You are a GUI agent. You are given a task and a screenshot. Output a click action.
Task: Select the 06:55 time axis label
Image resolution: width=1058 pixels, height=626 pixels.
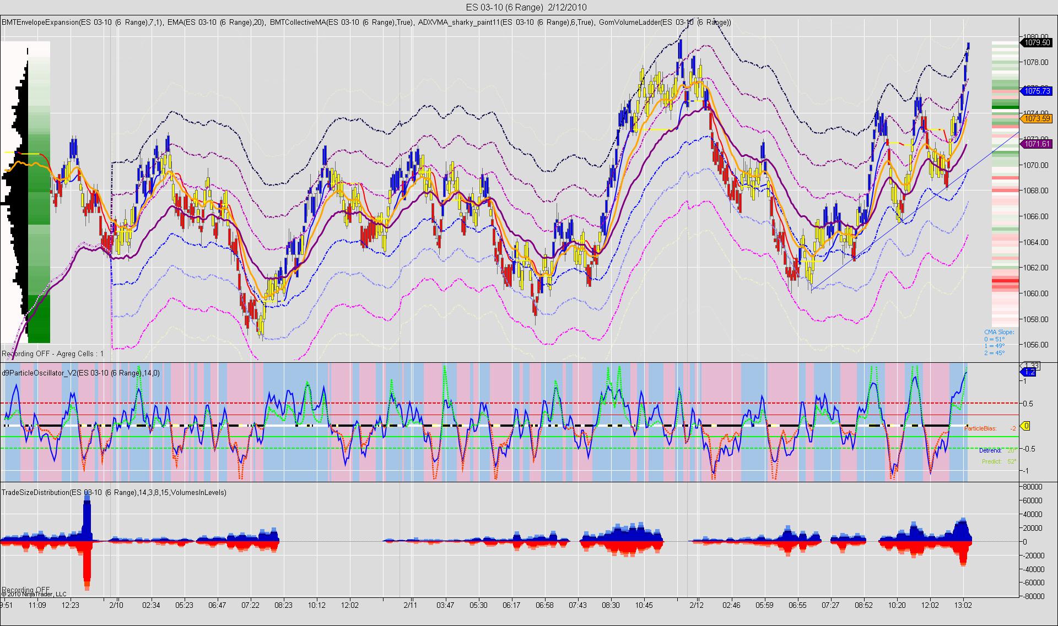tap(797, 605)
